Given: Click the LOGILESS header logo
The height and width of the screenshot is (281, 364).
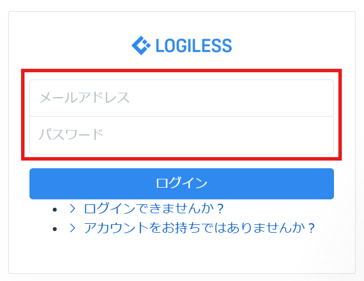Looking at the screenshot, I should point(181,46).
